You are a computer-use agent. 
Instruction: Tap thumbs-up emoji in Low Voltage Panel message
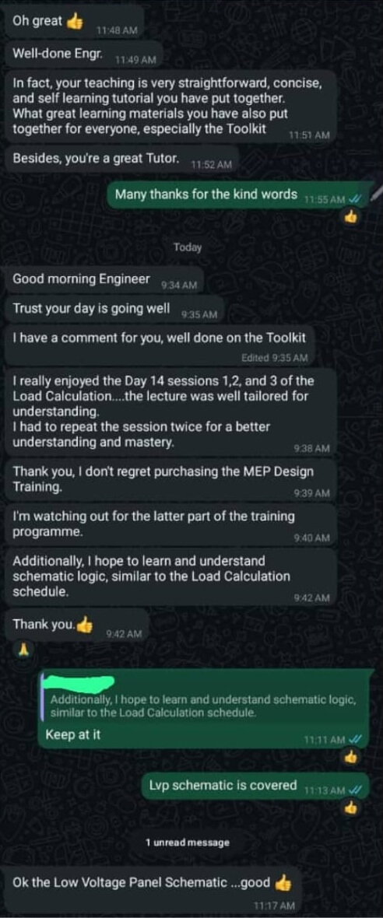tap(283, 882)
